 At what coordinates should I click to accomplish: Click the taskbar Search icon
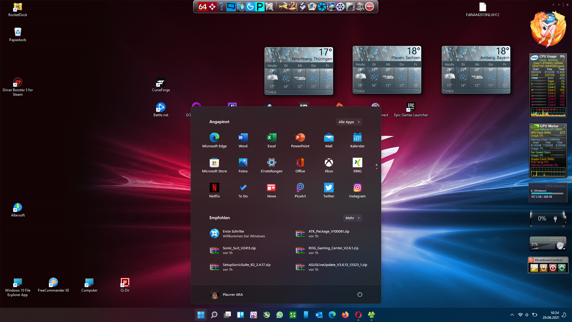pyautogui.click(x=214, y=315)
